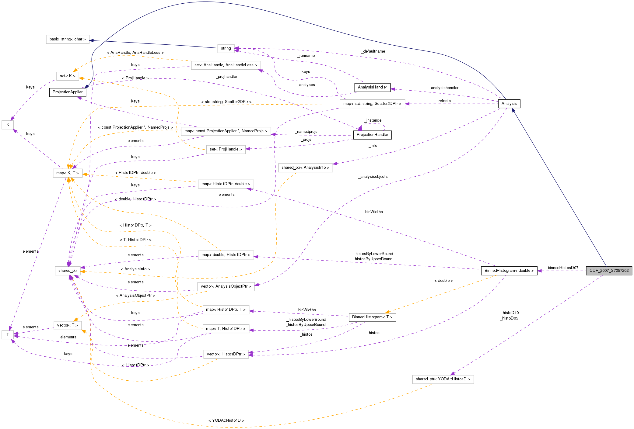The image size is (634, 429).
Task: Click the _binnedHistosD07 edge label
Action: click(x=562, y=268)
